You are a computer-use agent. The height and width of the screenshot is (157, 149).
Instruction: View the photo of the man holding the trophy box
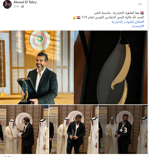37,67
